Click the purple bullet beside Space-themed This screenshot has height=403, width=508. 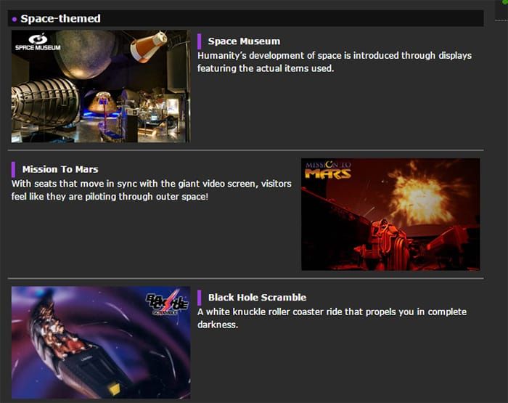[x=15, y=20]
